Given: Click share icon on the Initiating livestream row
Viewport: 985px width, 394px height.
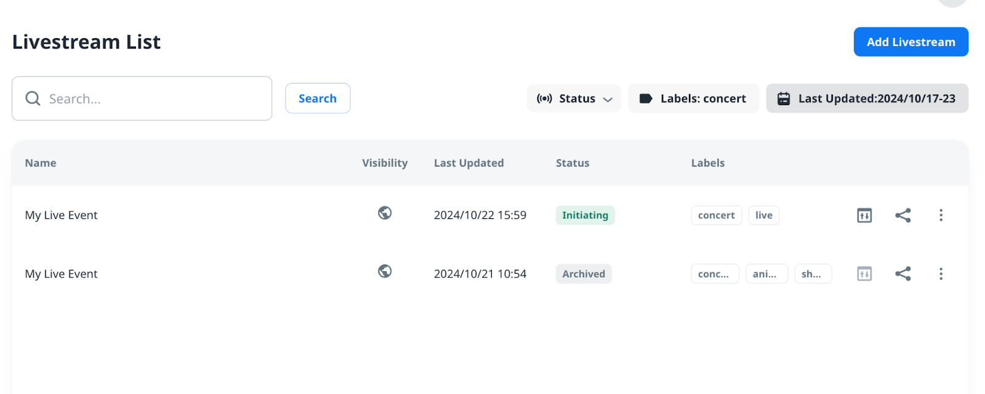Looking at the screenshot, I should click(903, 215).
